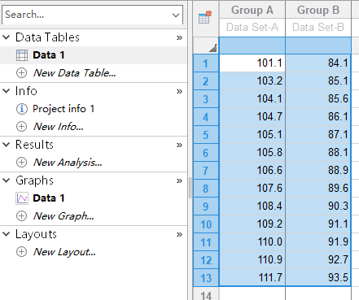
Task: Collapse the Results section
Action: tap(6, 145)
